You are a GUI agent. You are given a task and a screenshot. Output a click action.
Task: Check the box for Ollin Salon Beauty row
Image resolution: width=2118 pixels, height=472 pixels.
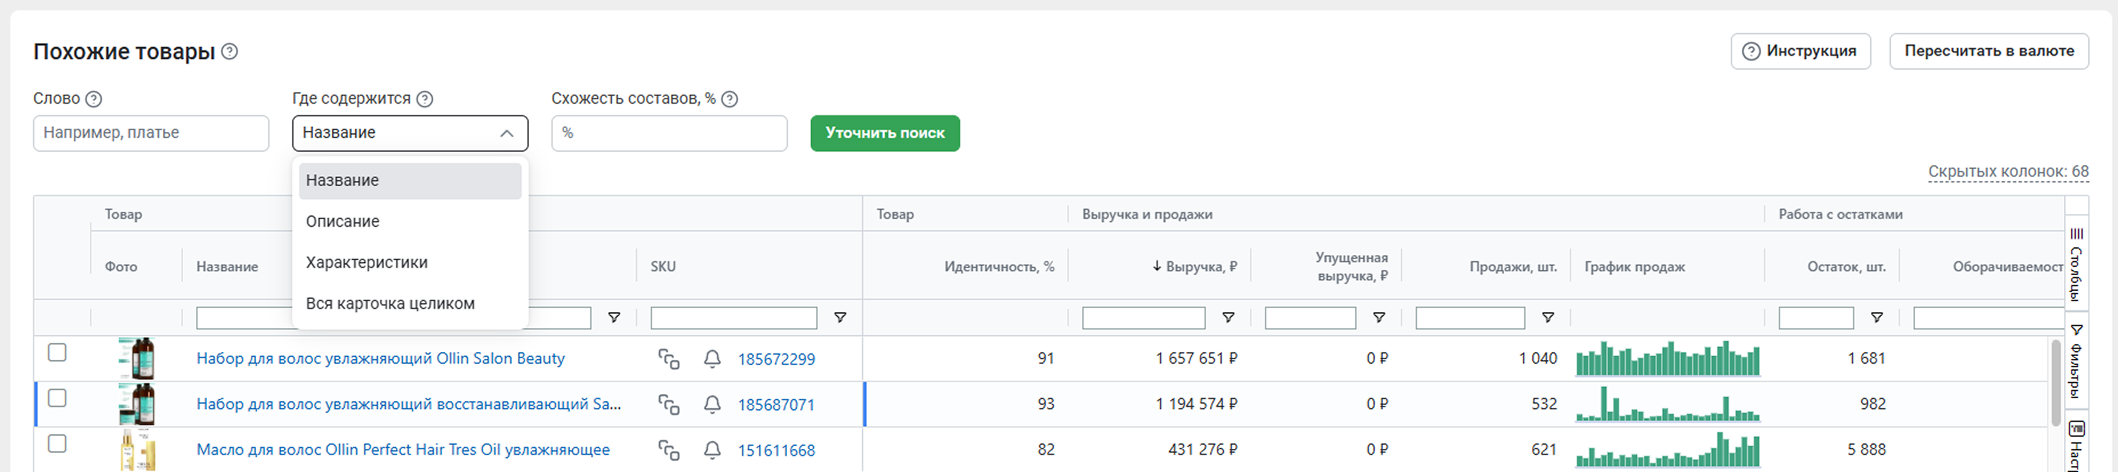pyautogui.click(x=57, y=353)
